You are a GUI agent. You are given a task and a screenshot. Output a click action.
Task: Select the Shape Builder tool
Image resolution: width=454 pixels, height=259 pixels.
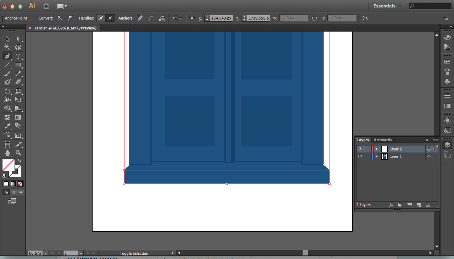coord(7,108)
